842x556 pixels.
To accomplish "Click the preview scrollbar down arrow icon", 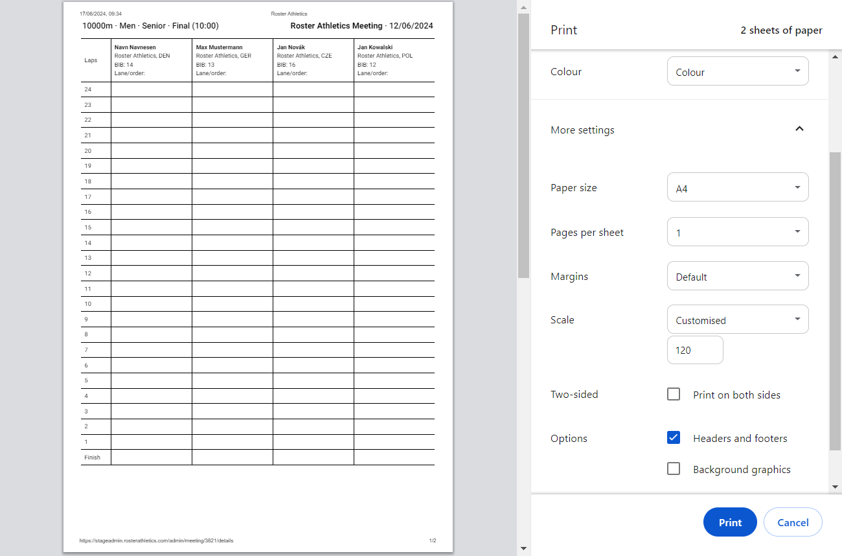I will [523, 548].
